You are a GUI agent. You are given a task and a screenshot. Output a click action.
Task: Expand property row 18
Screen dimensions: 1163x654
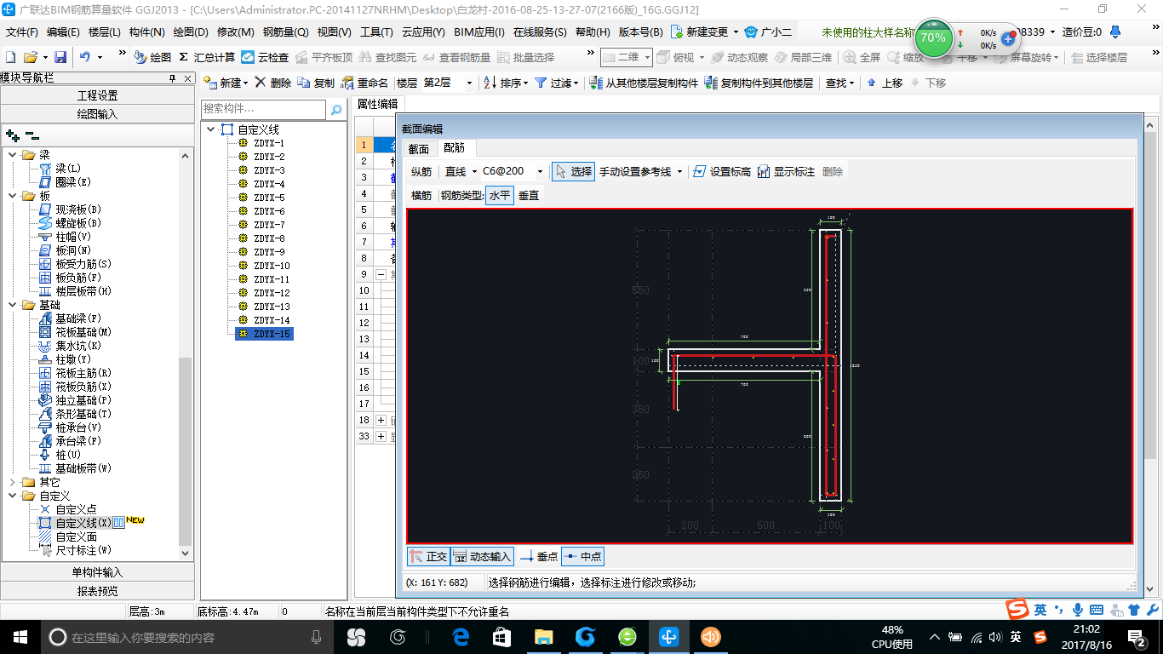click(381, 420)
